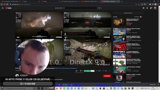Go back with the browser back arrow
Image resolution: width=160 pixels, height=90 pixels.
coord(2,4)
